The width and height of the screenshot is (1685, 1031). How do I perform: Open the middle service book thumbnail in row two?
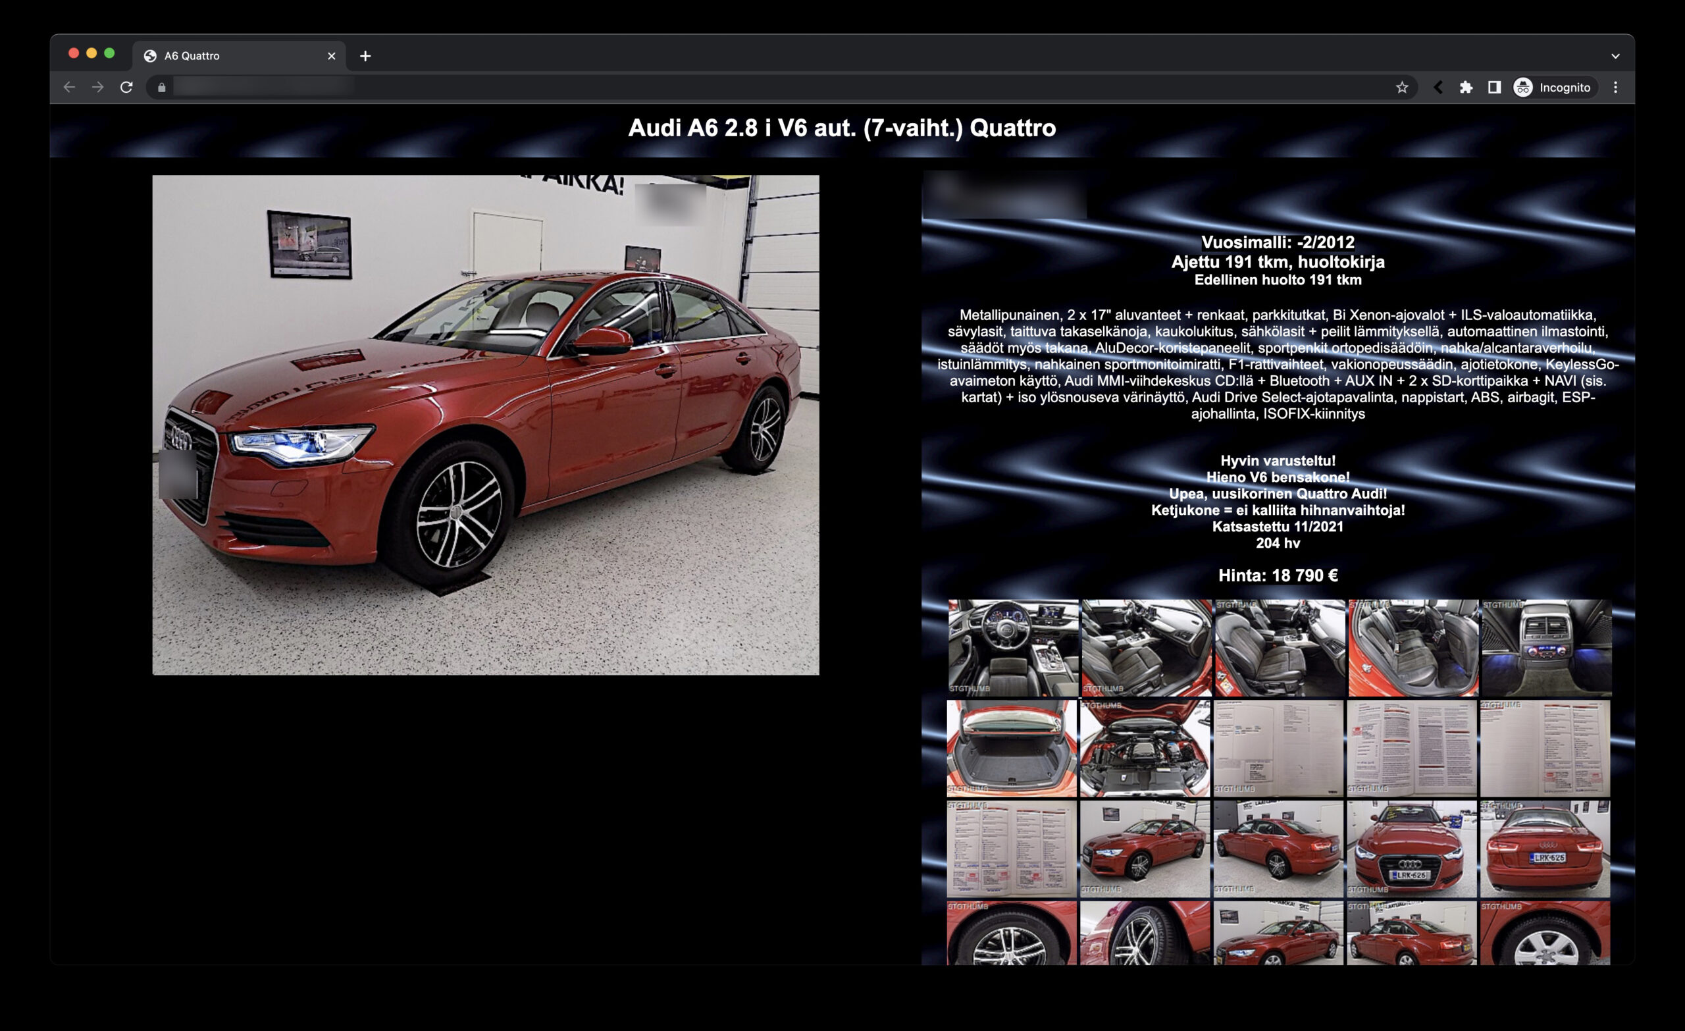click(x=1411, y=749)
